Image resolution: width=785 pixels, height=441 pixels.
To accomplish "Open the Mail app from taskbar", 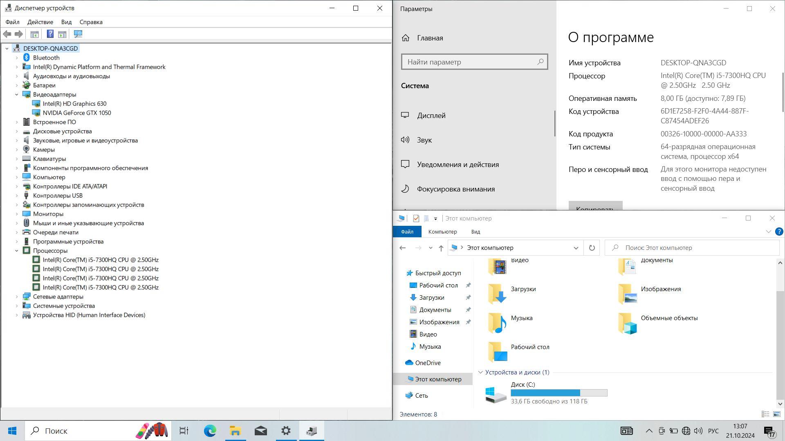I will click(261, 431).
